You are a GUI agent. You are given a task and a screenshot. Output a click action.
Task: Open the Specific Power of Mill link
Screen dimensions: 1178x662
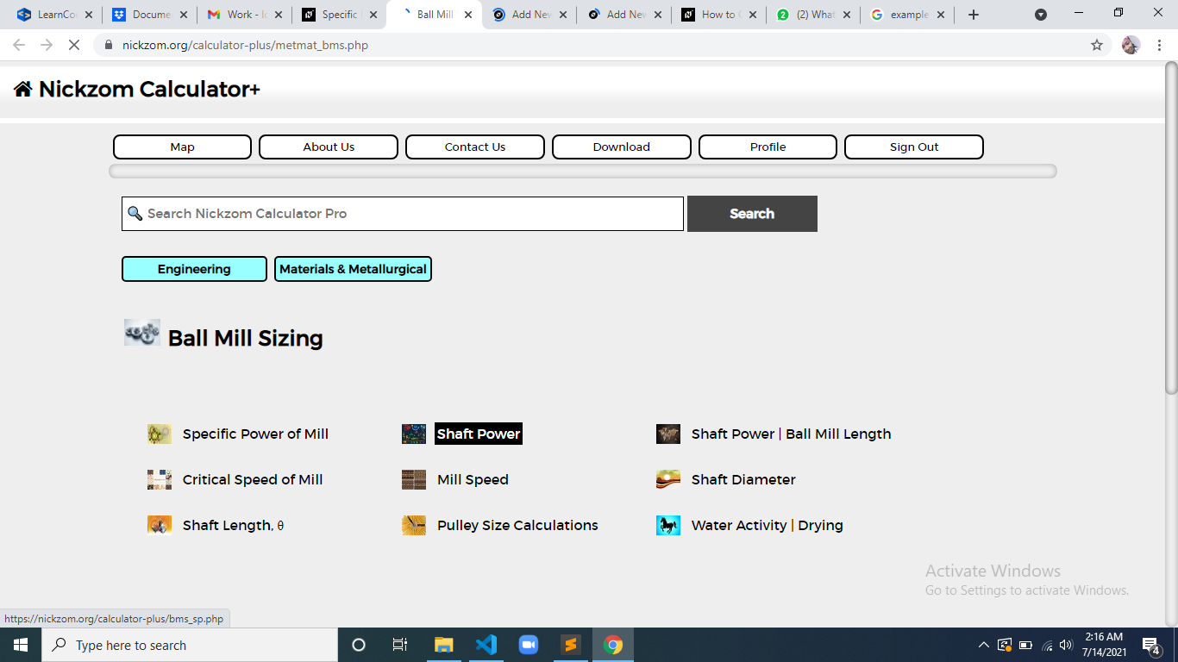(x=255, y=434)
